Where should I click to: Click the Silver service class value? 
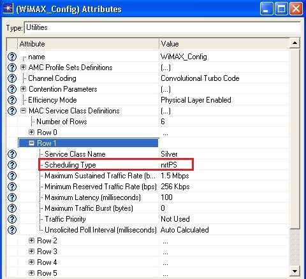[169, 154]
